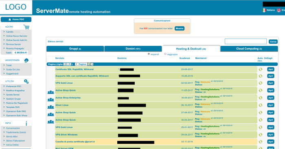The image size is (285, 149).
Task: Click Apri for Casella di posta certificata
Action: 271,142
